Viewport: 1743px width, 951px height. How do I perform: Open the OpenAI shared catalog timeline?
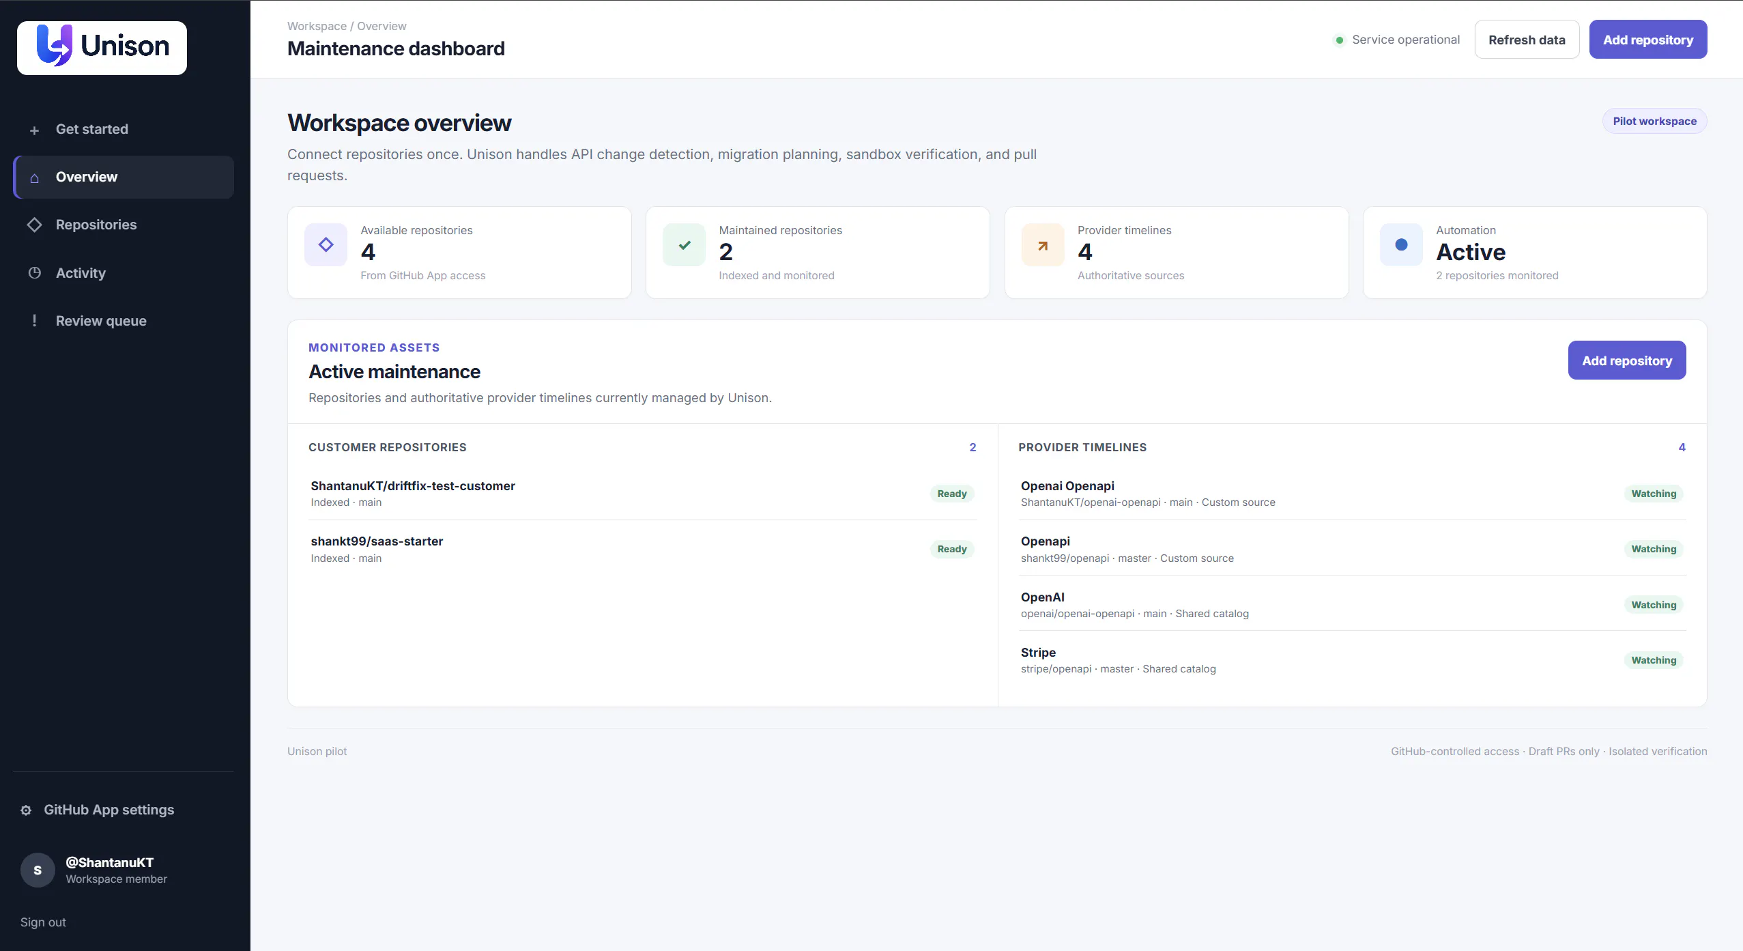[1352, 604]
